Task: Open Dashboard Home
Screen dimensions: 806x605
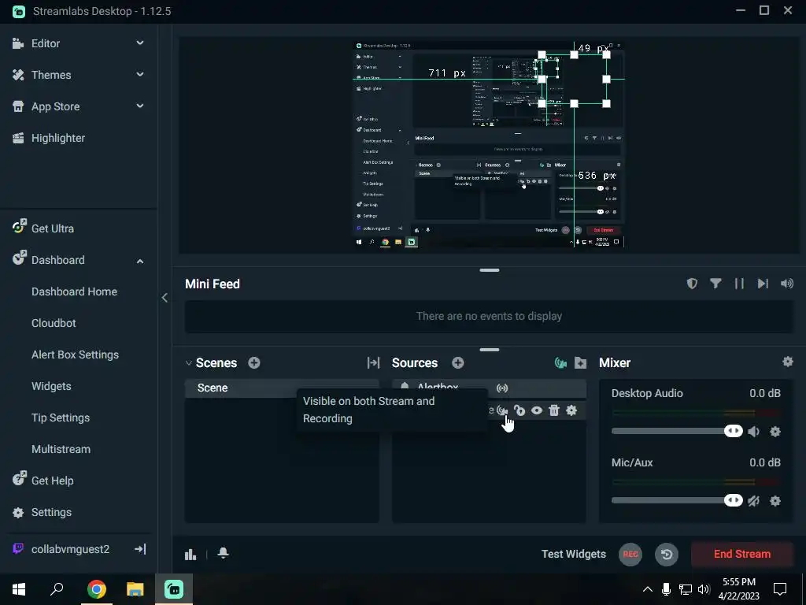Action: [74, 291]
